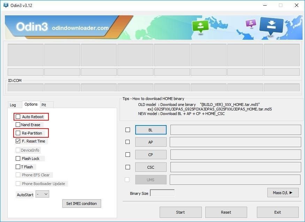This screenshot has width=305, height=222.
Task: Click the Reset button
Action: coord(226,212)
